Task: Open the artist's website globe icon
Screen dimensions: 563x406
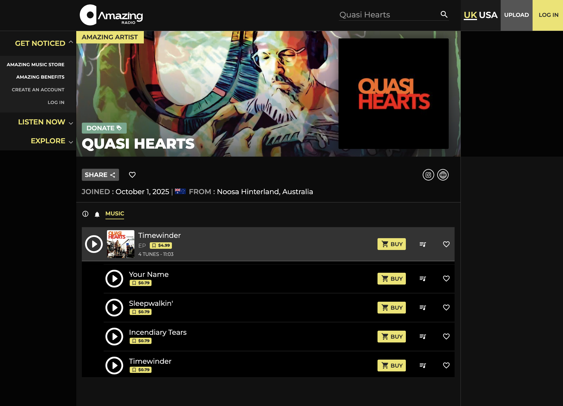Action: pos(443,175)
